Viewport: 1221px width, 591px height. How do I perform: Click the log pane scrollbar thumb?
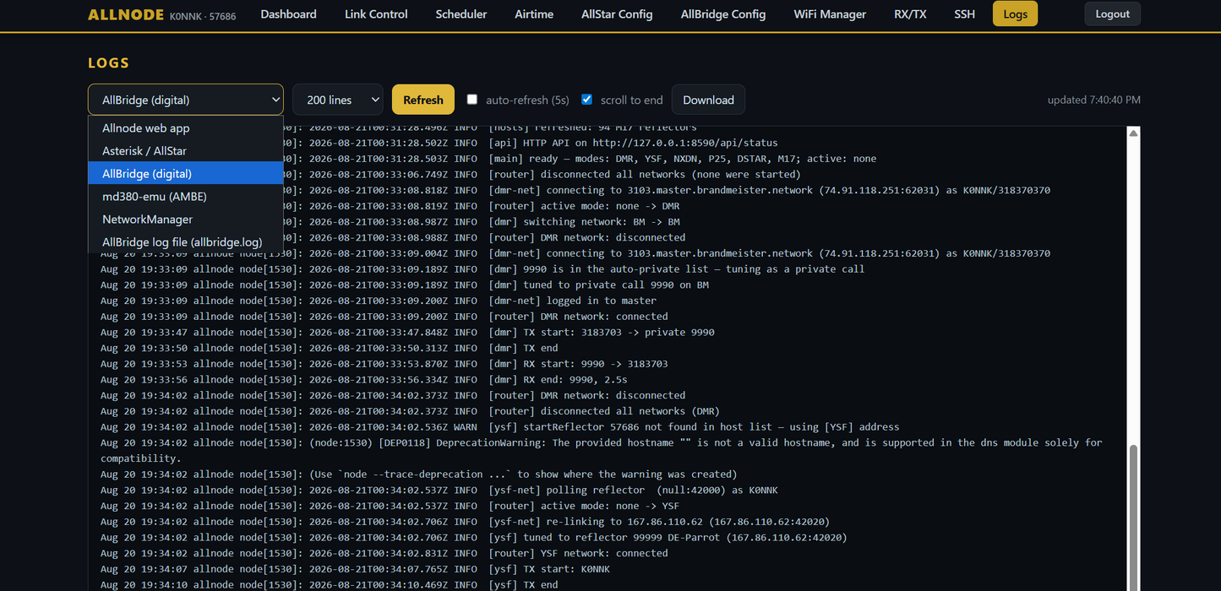(1134, 517)
